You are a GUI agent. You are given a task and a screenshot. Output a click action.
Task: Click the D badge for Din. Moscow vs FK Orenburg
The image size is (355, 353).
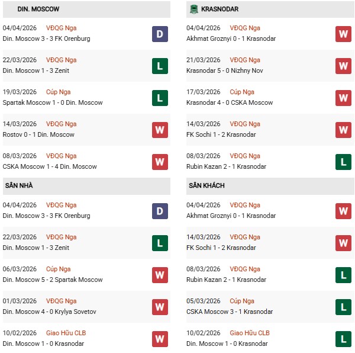pos(160,34)
